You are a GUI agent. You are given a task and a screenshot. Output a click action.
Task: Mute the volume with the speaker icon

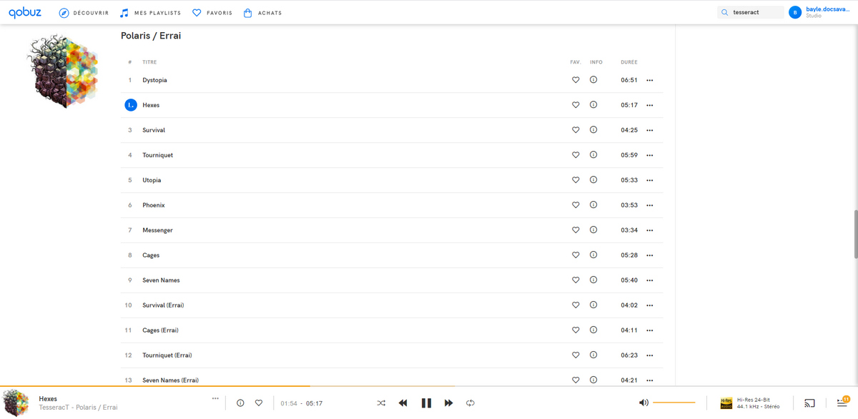coord(643,403)
